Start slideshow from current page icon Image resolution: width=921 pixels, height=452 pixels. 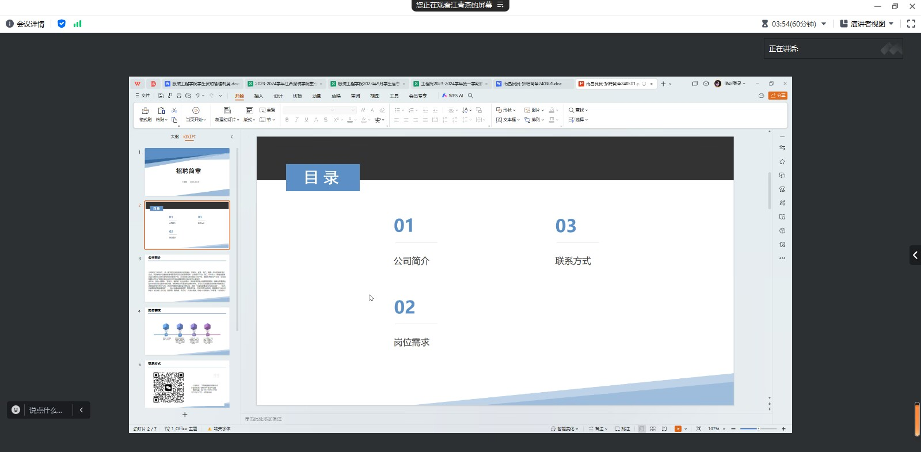click(196, 111)
